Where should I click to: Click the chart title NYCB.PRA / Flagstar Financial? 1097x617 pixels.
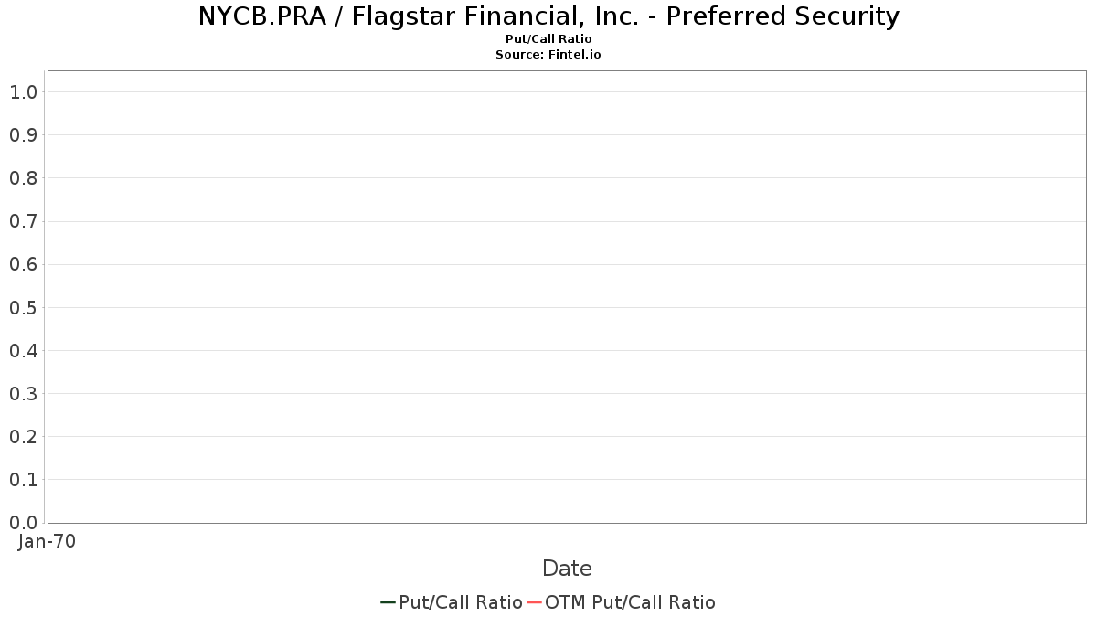click(548, 16)
